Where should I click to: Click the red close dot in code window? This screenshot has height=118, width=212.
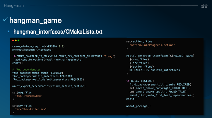point(13,40)
